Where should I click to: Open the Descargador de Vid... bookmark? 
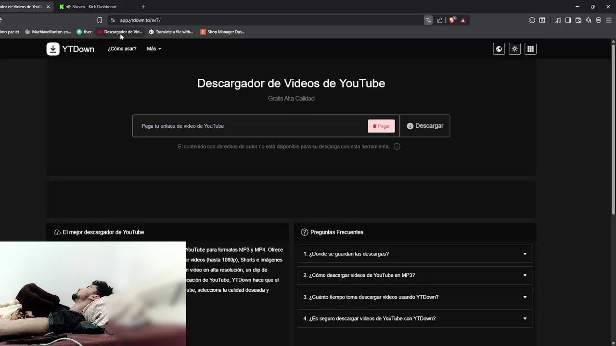[120, 32]
